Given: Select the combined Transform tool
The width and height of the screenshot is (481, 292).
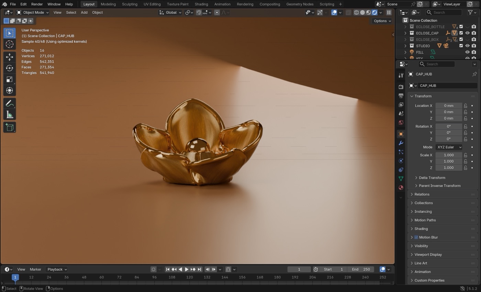Looking at the screenshot, I should pyautogui.click(x=10, y=91).
